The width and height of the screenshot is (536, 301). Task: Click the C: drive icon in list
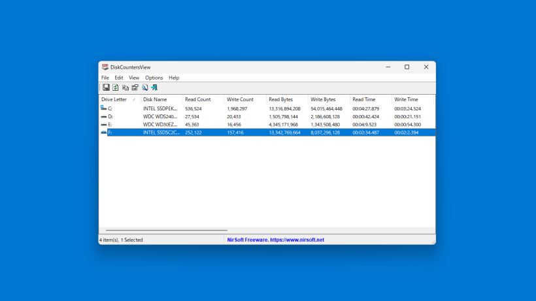tap(103, 108)
